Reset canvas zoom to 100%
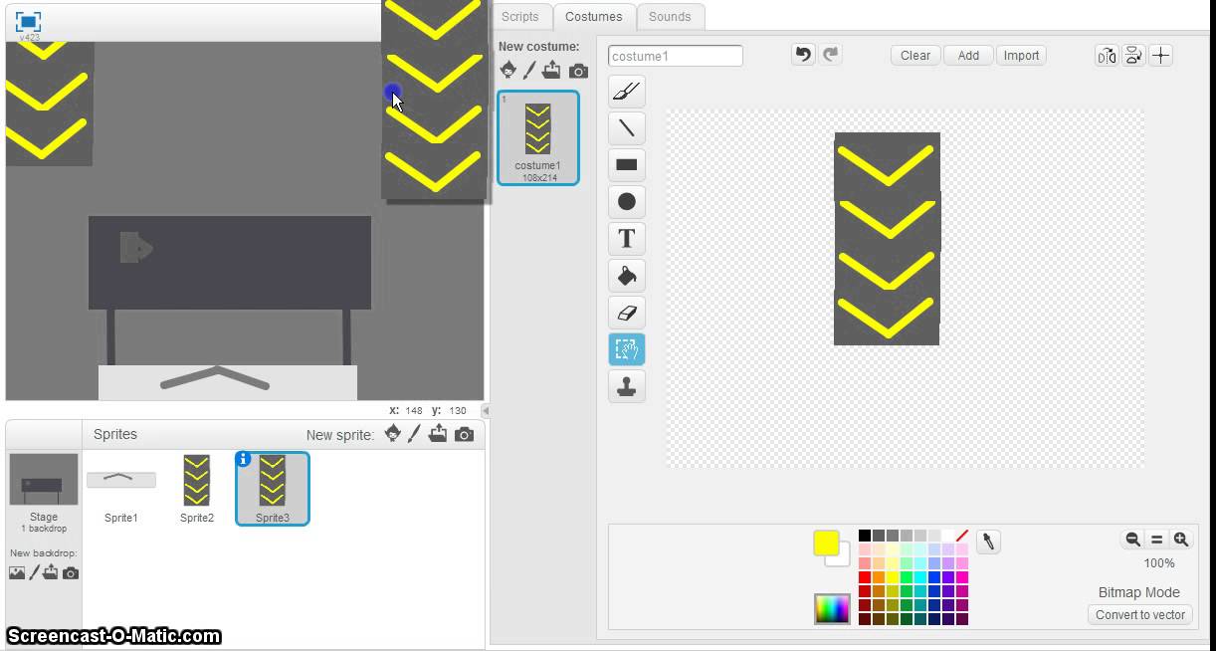 click(x=1156, y=540)
